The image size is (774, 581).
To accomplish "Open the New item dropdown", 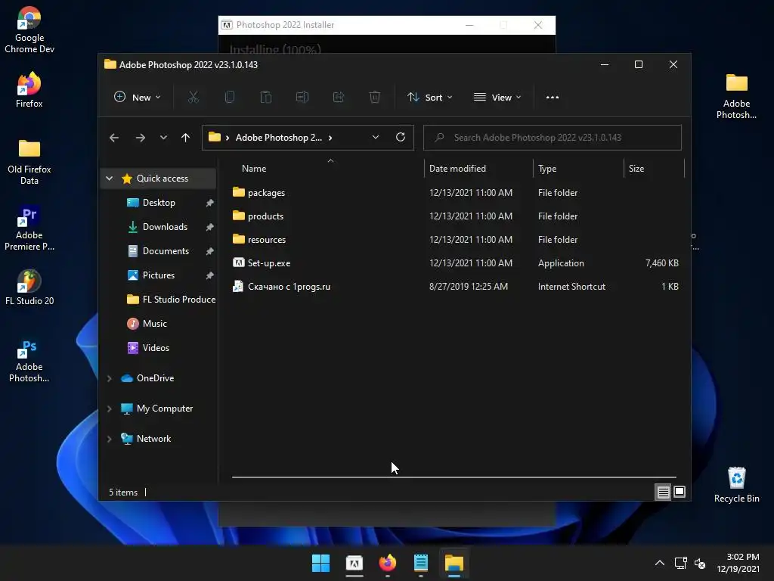I will tap(138, 98).
